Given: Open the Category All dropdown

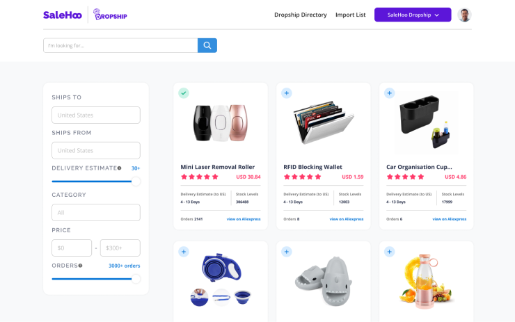Looking at the screenshot, I should (96, 212).
